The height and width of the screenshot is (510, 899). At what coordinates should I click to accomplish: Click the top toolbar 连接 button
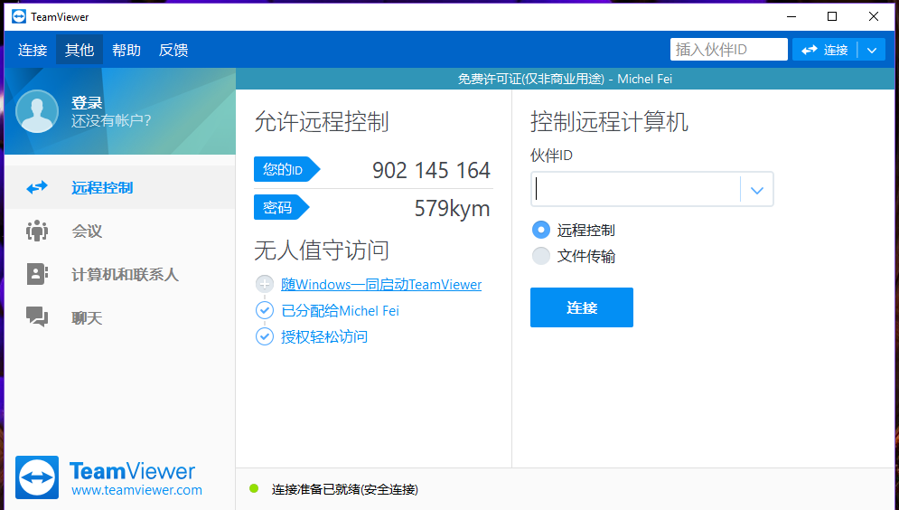coord(825,50)
